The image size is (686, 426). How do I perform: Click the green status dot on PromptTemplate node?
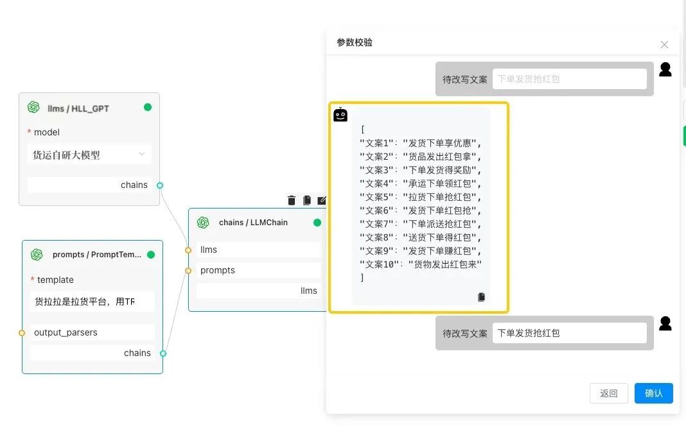tap(151, 255)
